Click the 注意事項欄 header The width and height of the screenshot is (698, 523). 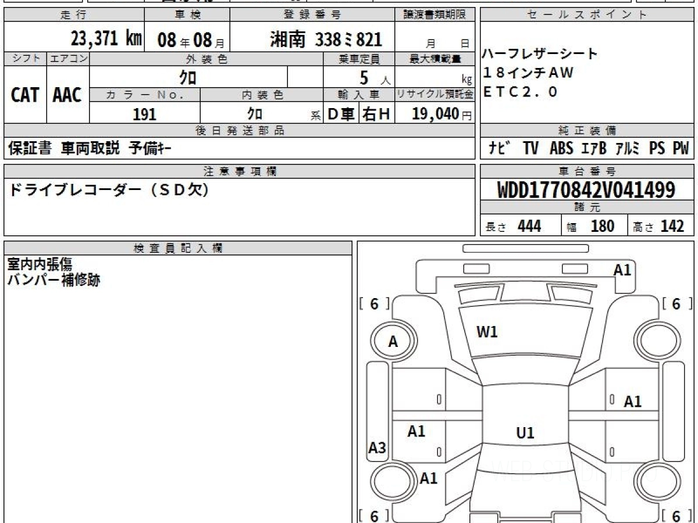tap(240, 171)
